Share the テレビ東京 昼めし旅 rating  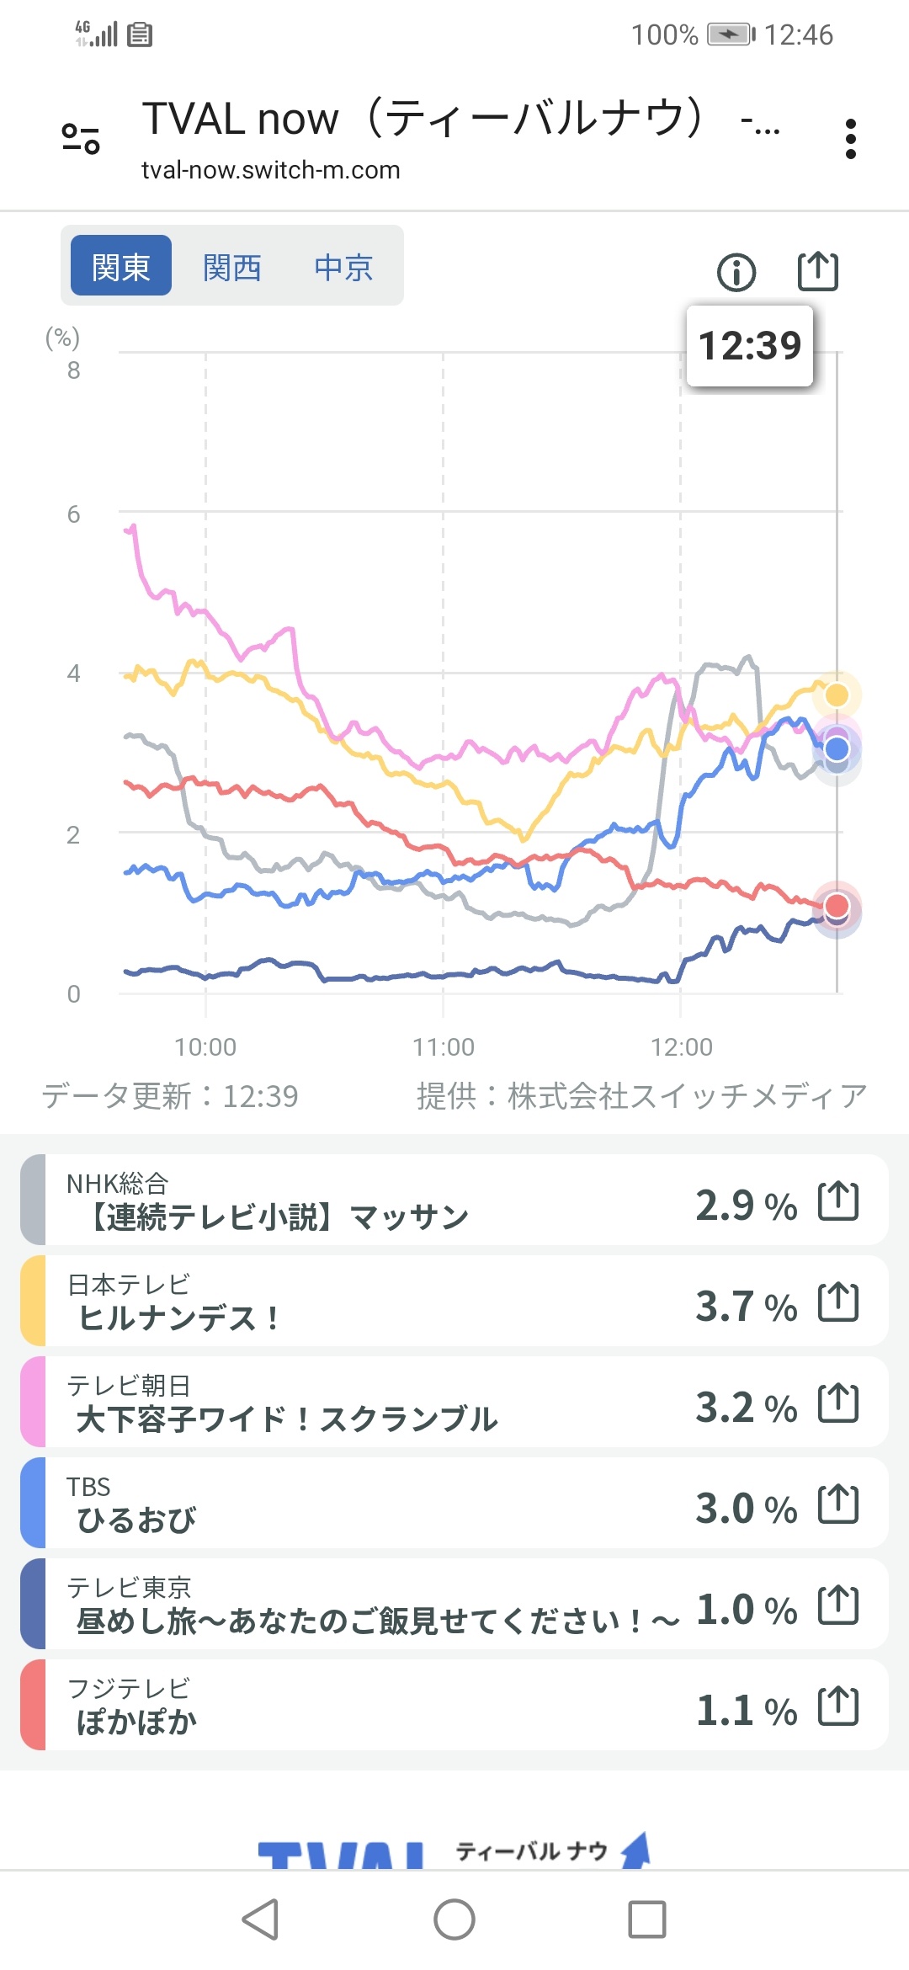pyautogui.click(x=838, y=1605)
